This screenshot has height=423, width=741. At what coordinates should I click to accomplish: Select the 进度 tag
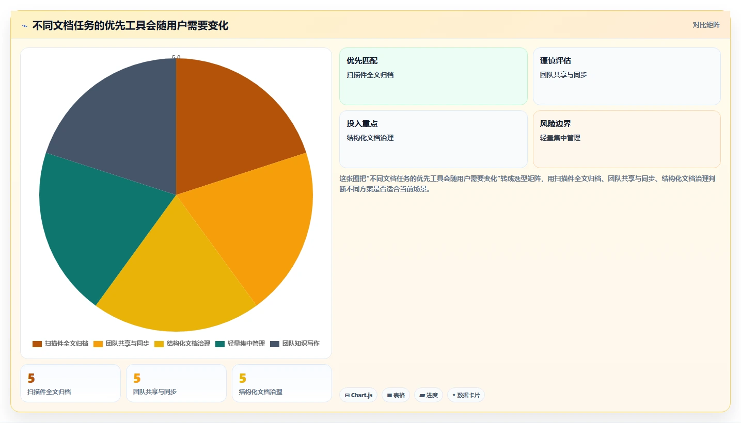click(429, 395)
